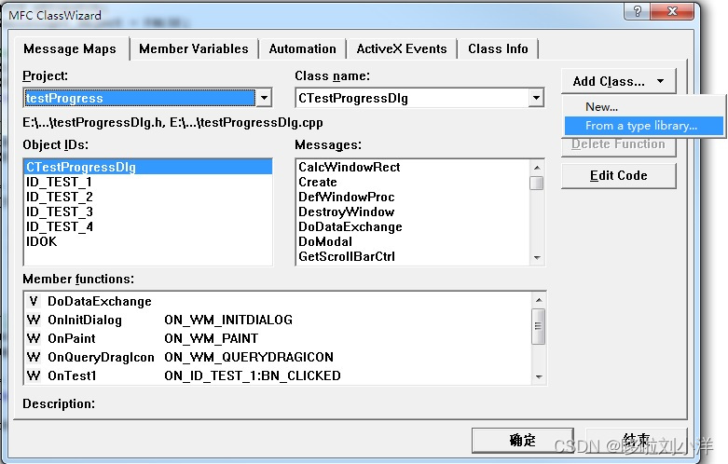This screenshot has height=464, width=728.
Task: Go to the Automation tab
Action: click(x=302, y=48)
